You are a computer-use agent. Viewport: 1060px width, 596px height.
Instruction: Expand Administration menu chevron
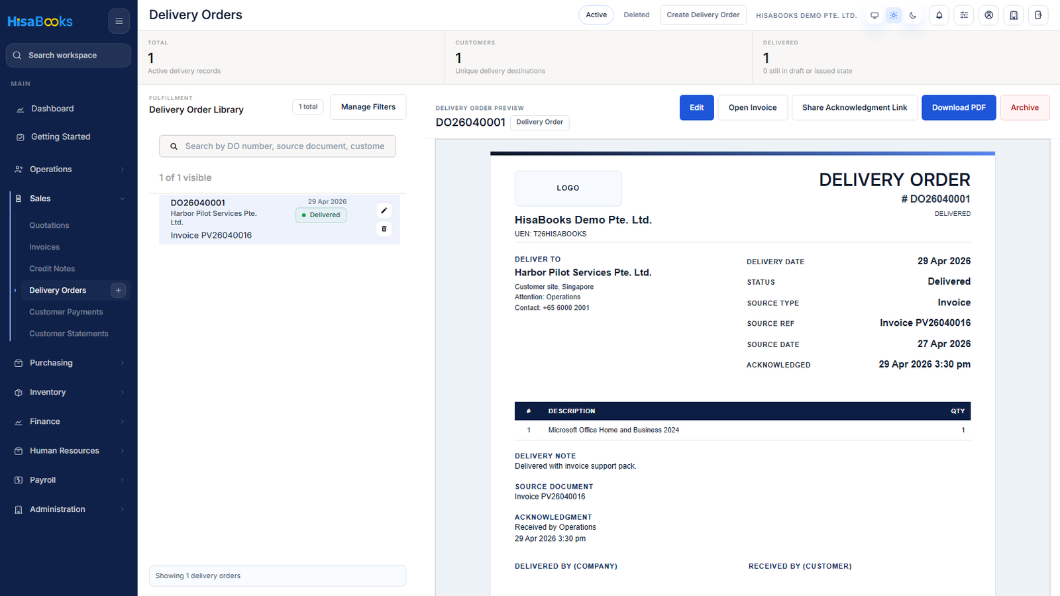click(x=123, y=510)
